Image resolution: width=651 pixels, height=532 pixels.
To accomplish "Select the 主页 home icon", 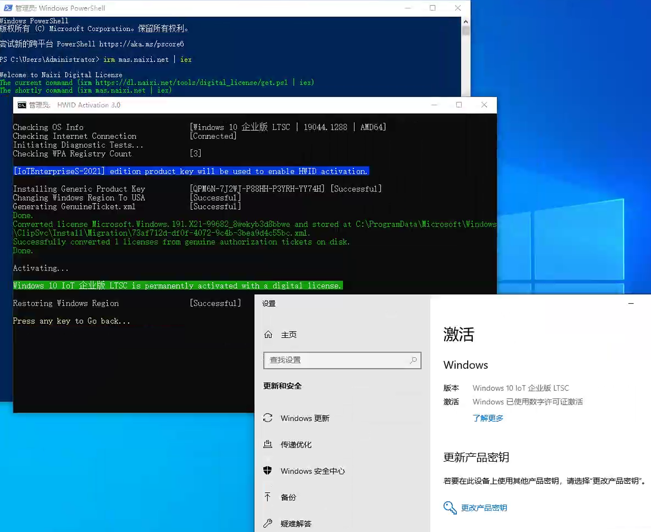I will 268,334.
